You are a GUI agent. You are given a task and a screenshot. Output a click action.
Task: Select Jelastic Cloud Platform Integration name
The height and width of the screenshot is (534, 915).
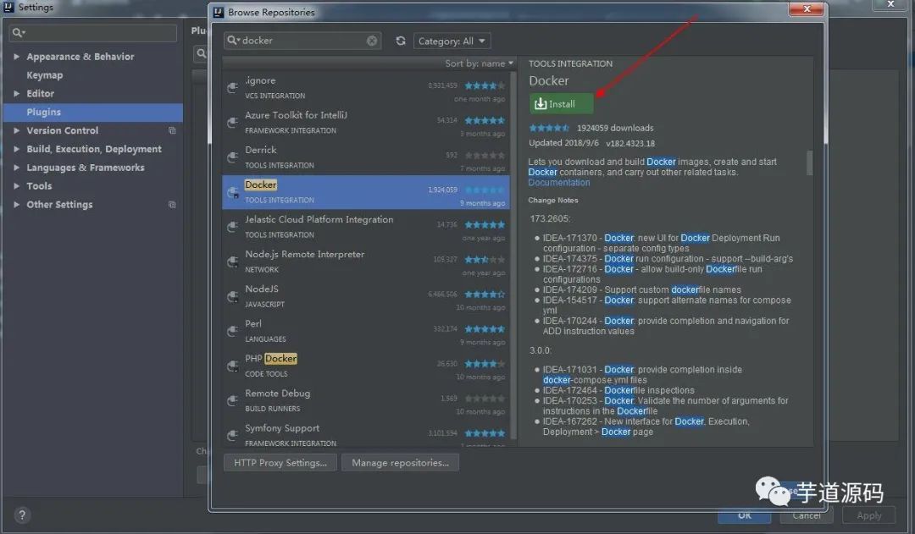coord(319,220)
